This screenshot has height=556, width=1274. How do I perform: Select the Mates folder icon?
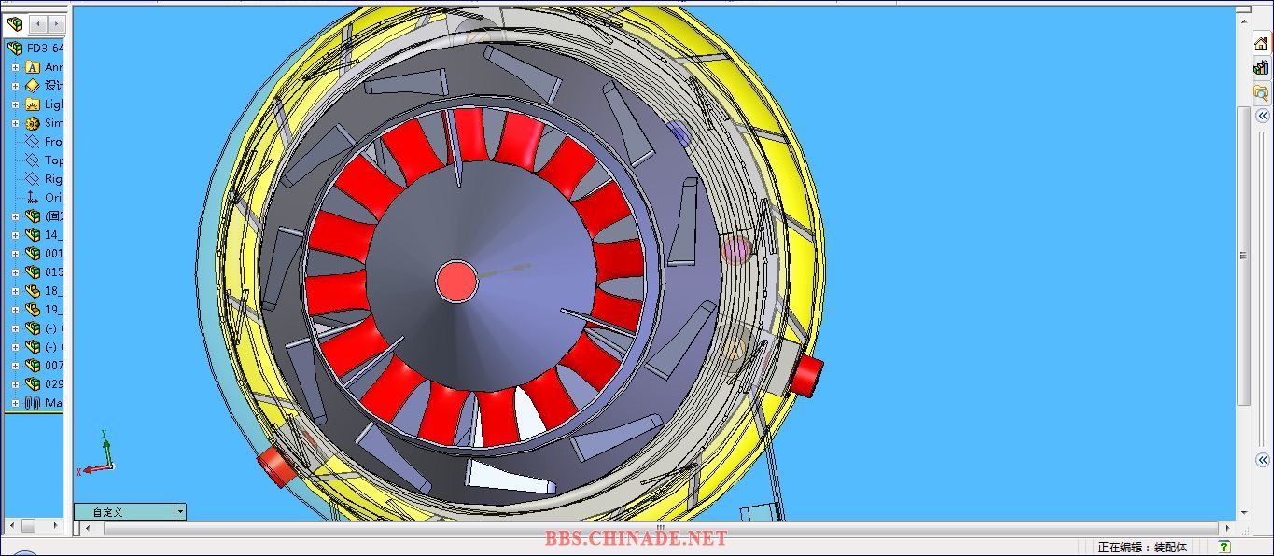[33, 403]
